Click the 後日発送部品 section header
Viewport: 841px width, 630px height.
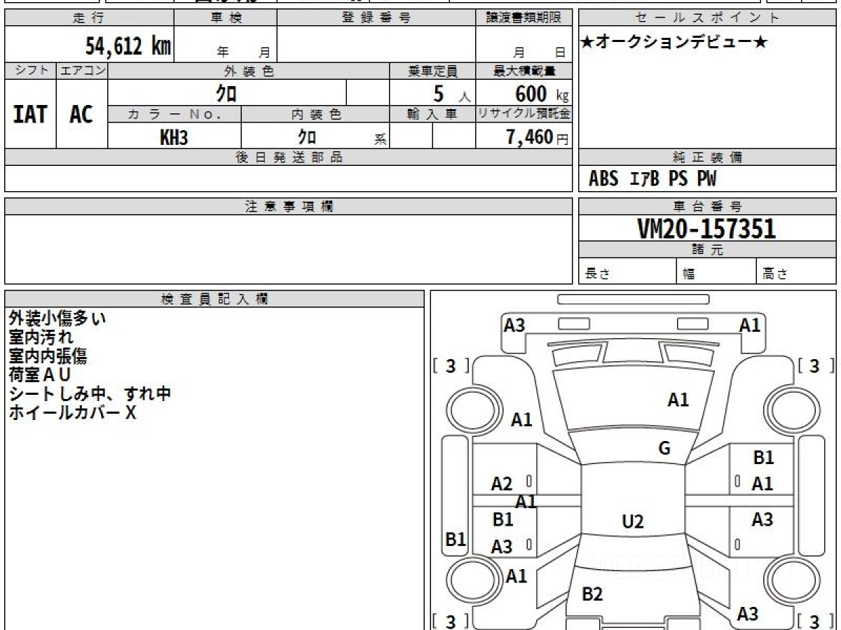(x=289, y=157)
